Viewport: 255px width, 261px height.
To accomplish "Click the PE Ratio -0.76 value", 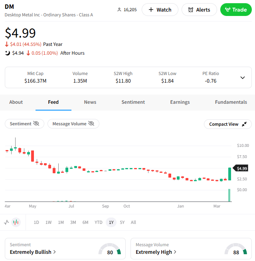I will [x=211, y=81].
